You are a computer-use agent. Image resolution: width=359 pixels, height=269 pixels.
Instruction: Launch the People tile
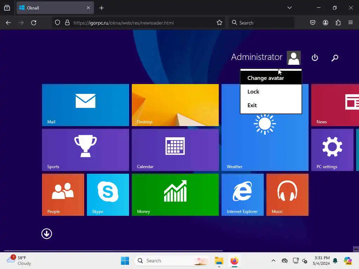tap(63, 195)
